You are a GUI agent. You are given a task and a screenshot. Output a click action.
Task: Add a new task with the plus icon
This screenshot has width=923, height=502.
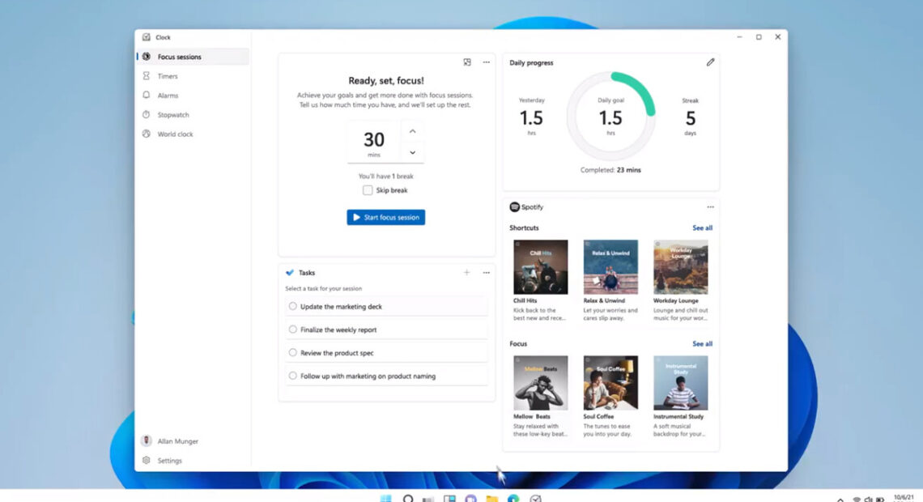467,273
